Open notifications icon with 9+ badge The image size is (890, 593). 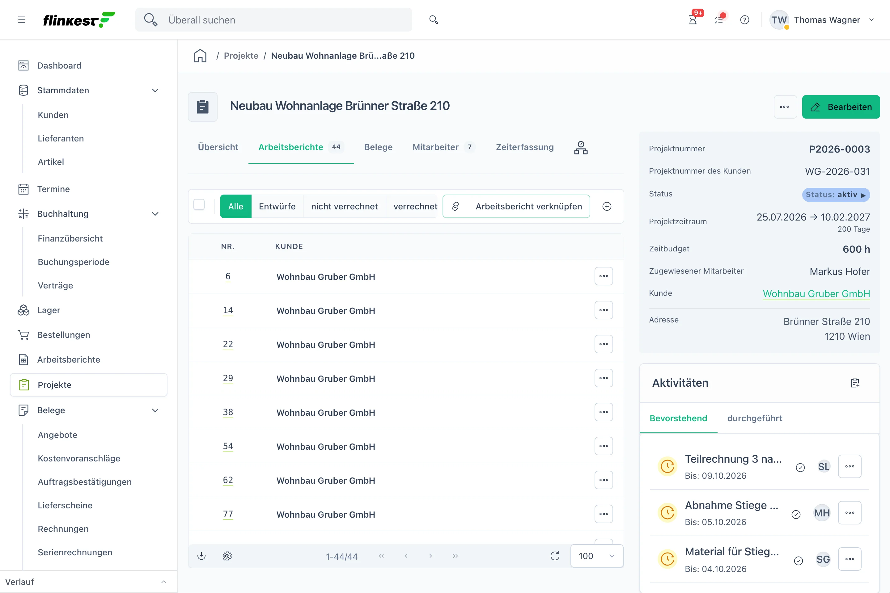693,20
